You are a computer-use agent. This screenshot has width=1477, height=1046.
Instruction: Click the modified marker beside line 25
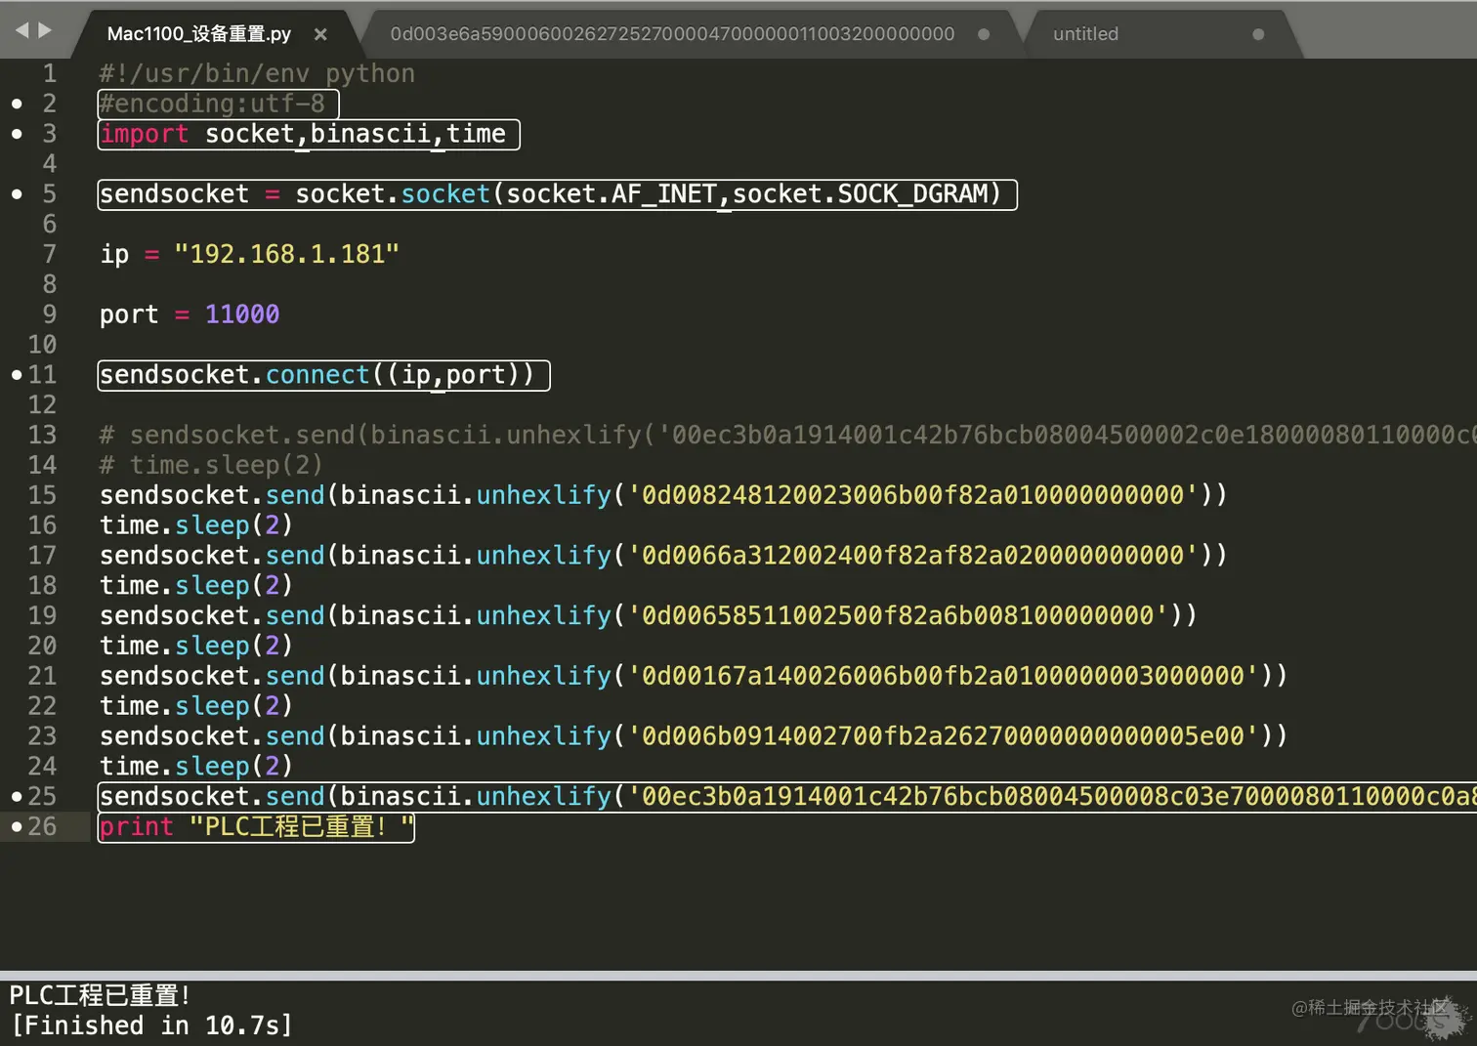[17, 797]
